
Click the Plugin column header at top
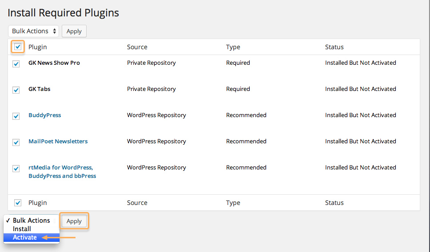pyautogui.click(x=38, y=47)
